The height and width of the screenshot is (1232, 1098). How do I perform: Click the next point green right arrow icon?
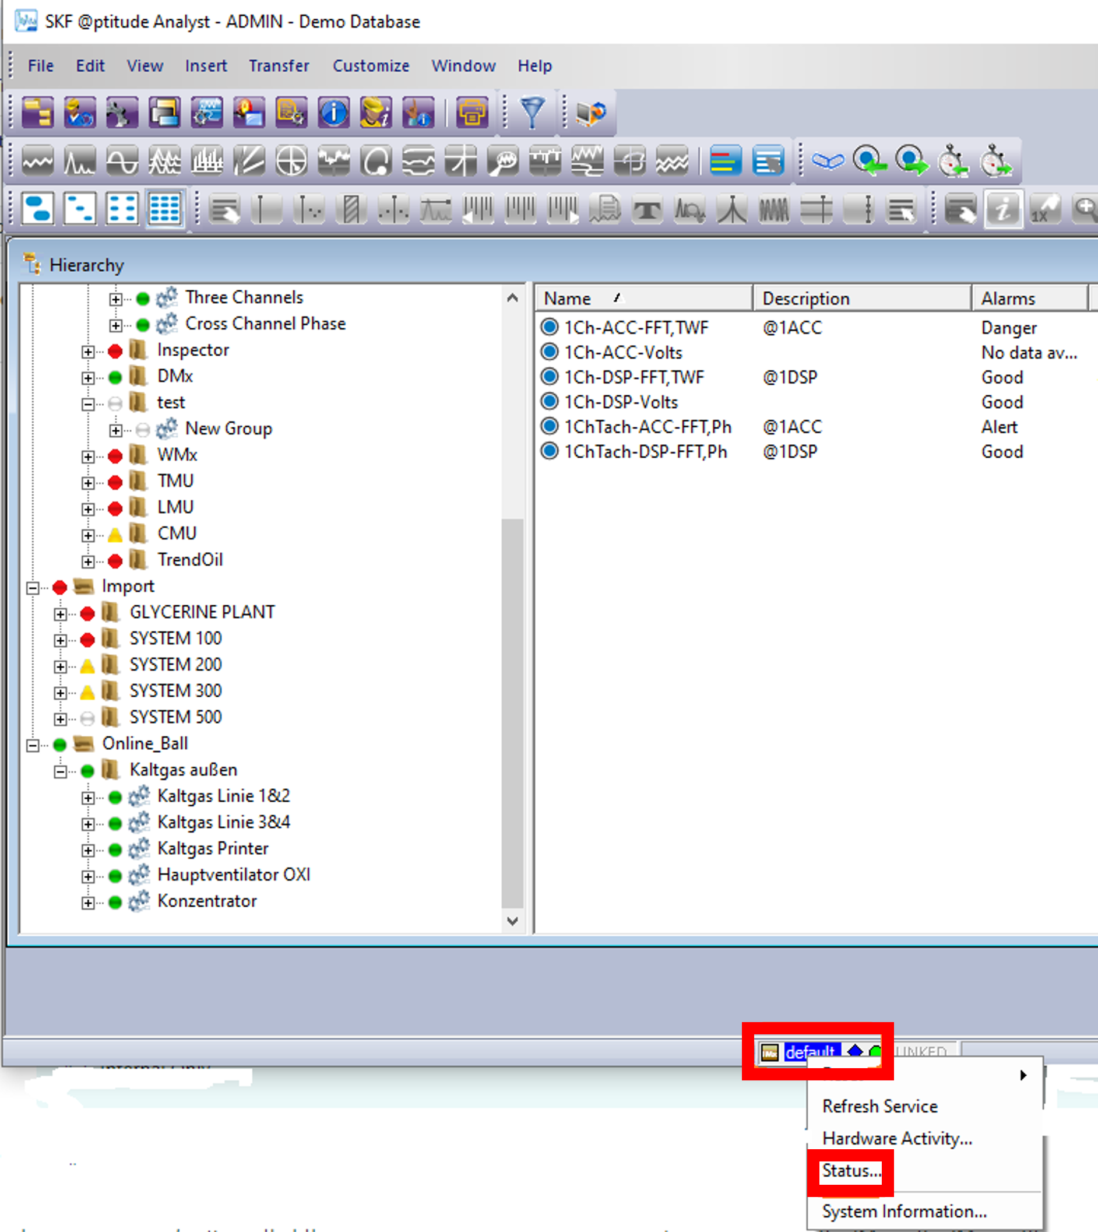tap(912, 161)
